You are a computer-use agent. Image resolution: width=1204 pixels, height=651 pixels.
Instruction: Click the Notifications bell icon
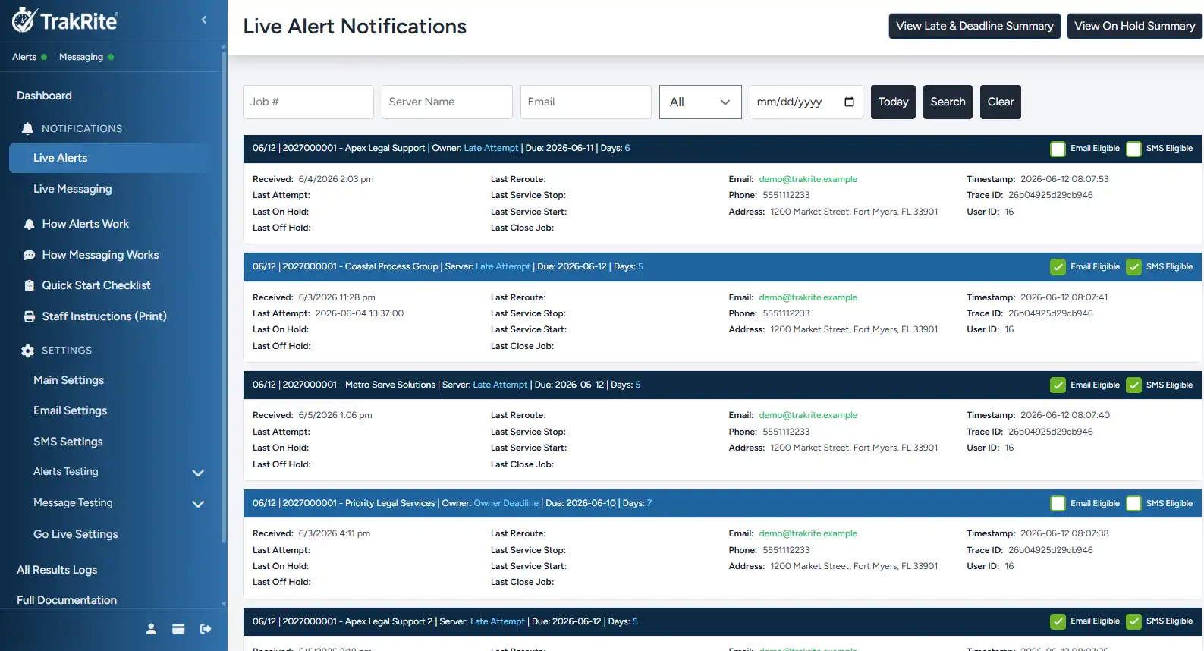point(28,128)
